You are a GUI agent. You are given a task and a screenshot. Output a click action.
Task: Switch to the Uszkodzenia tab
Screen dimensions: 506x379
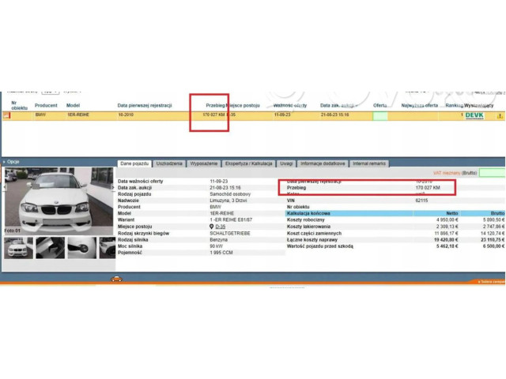pos(169,163)
